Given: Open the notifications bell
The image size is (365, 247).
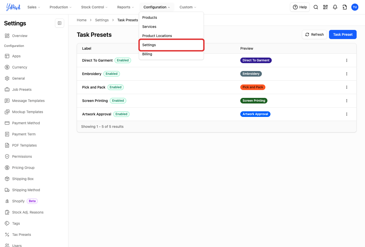Looking at the screenshot, I should [335, 7].
